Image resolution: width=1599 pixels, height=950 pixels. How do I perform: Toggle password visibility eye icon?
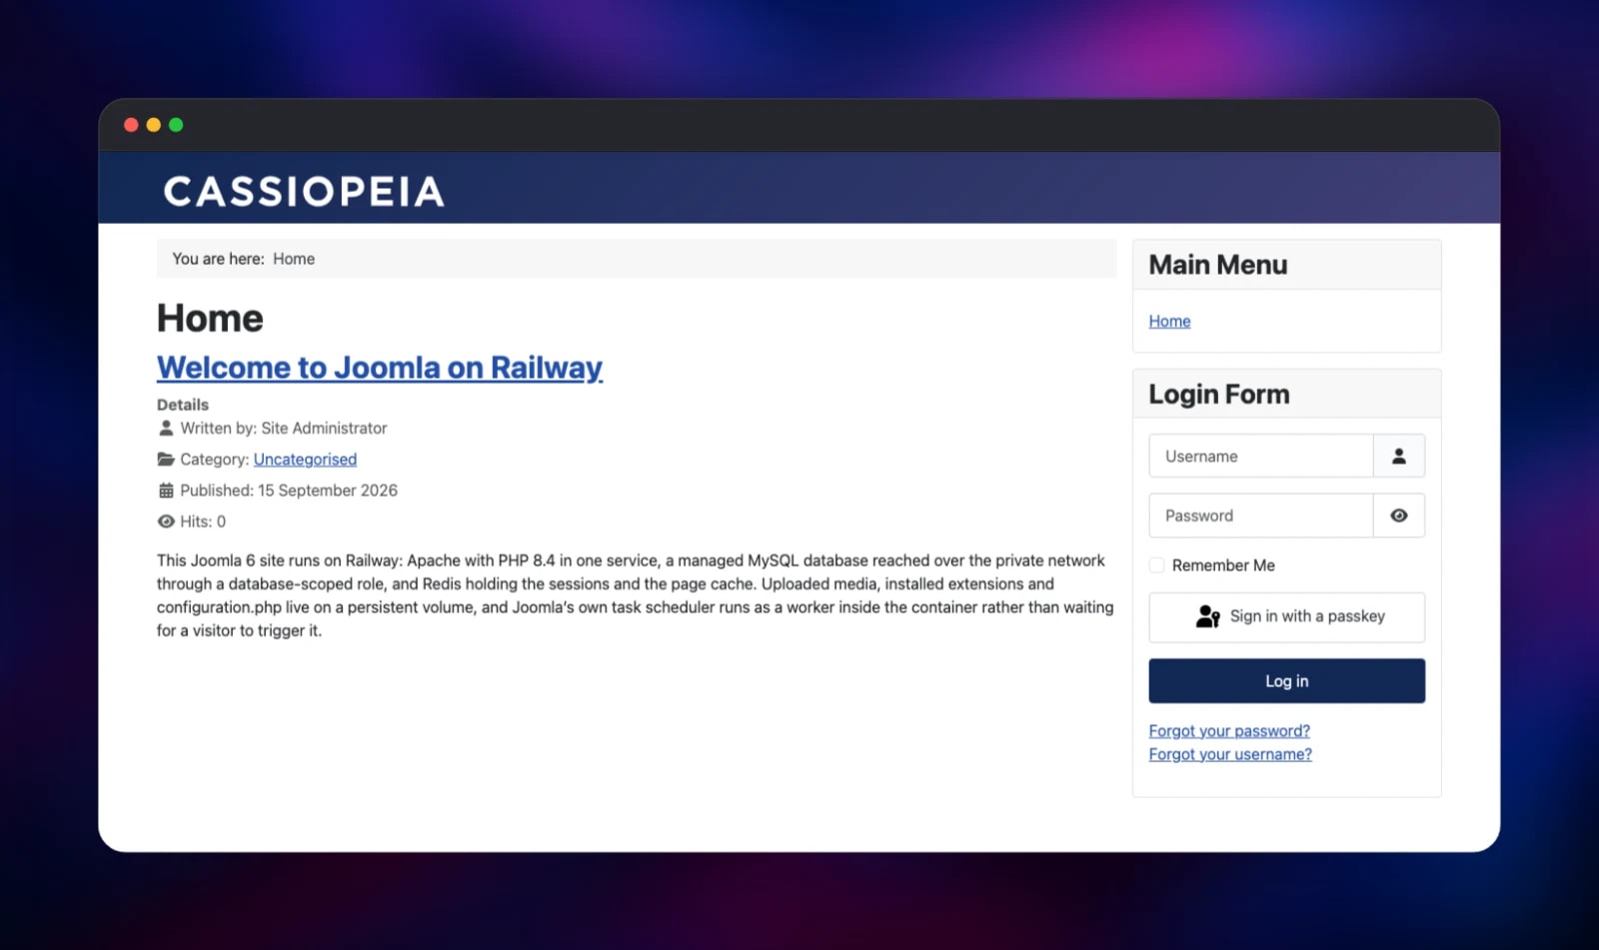click(x=1399, y=515)
